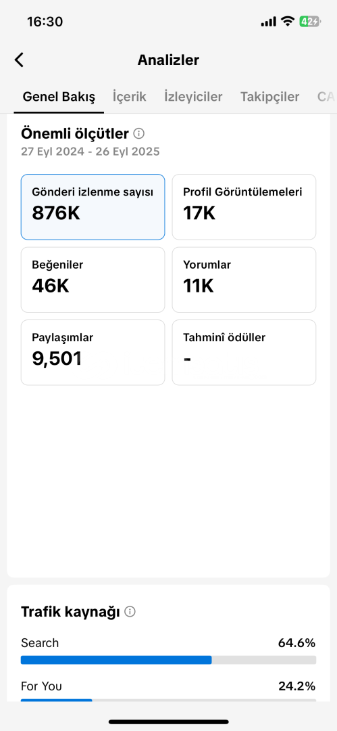
Task: Select the Gönderi izlenme sayısı card
Action: [93, 207]
